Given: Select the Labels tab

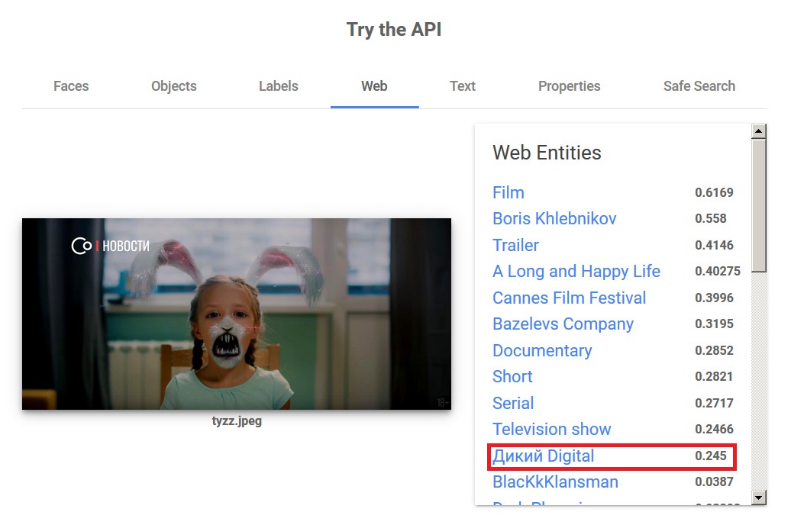Looking at the screenshot, I should pyautogui.click(x=279, y=86).
